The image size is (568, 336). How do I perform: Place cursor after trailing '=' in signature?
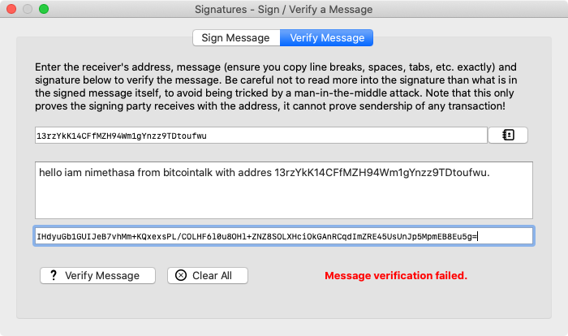pos(478,237)
